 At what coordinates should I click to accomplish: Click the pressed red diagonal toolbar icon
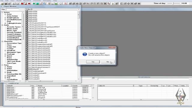point(26,4)
